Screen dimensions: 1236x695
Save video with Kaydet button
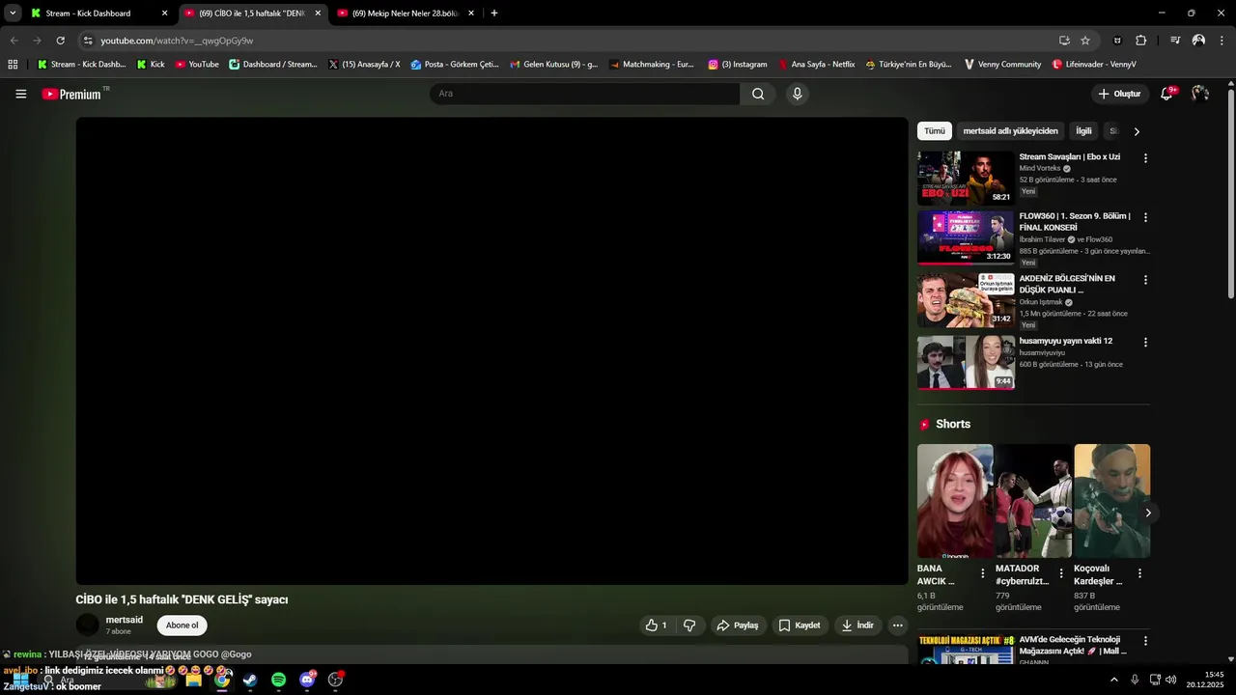click(799, 625)
